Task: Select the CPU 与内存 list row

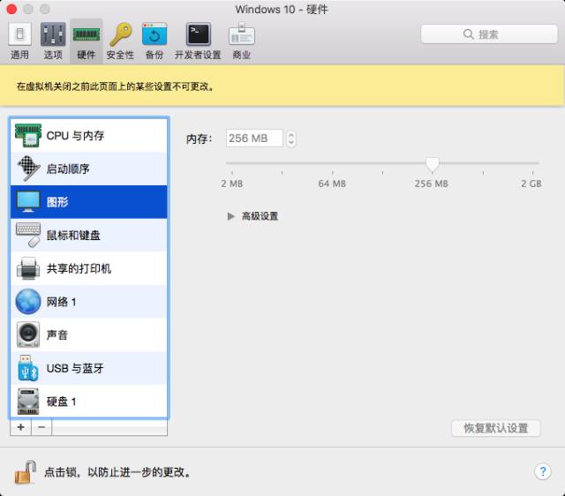Action: 88,135
